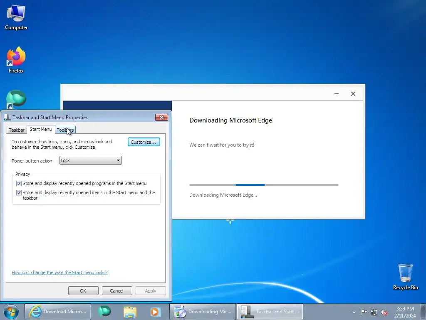Click 'Downloading Microsoft Edge...' status text
This screenshot has height=320, width=426.
[x=223, y=195]
